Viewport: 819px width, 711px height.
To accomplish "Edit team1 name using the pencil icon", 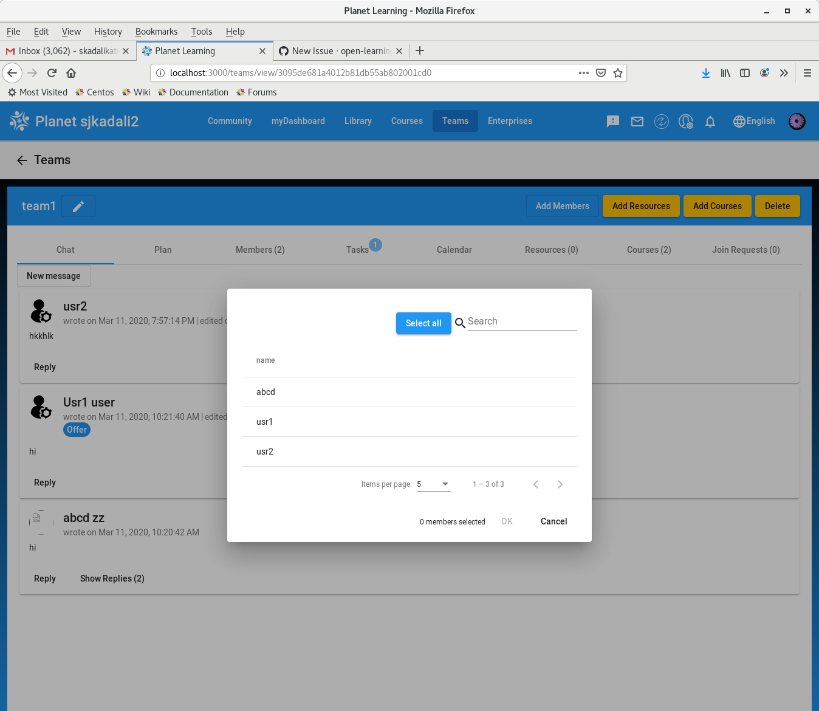I will pyautogui.click(x=78, y=206).
